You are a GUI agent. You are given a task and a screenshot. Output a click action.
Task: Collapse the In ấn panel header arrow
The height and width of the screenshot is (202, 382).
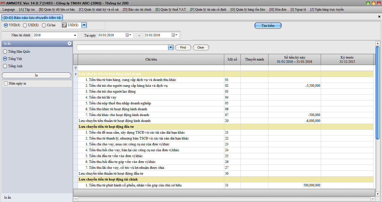[x=69, y=44]
